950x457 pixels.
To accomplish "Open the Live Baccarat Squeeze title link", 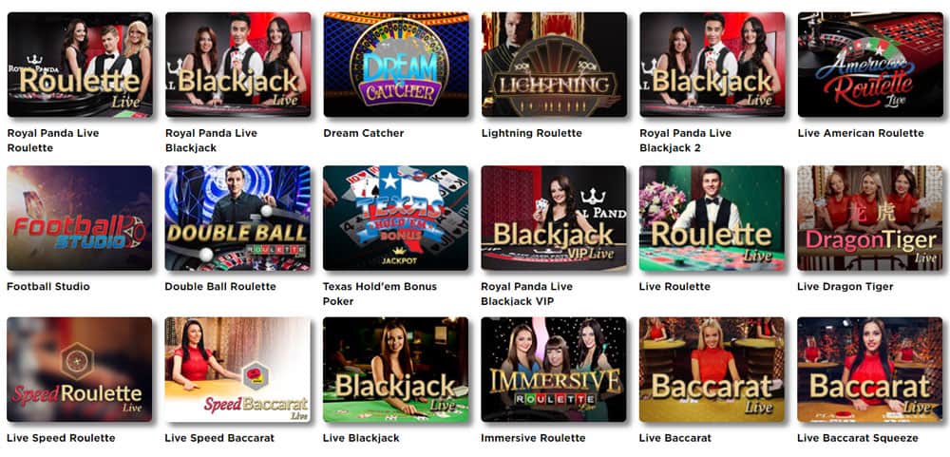I will tap(857, 438).
